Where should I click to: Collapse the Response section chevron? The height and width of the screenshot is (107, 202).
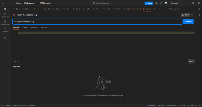pos(194,67)
